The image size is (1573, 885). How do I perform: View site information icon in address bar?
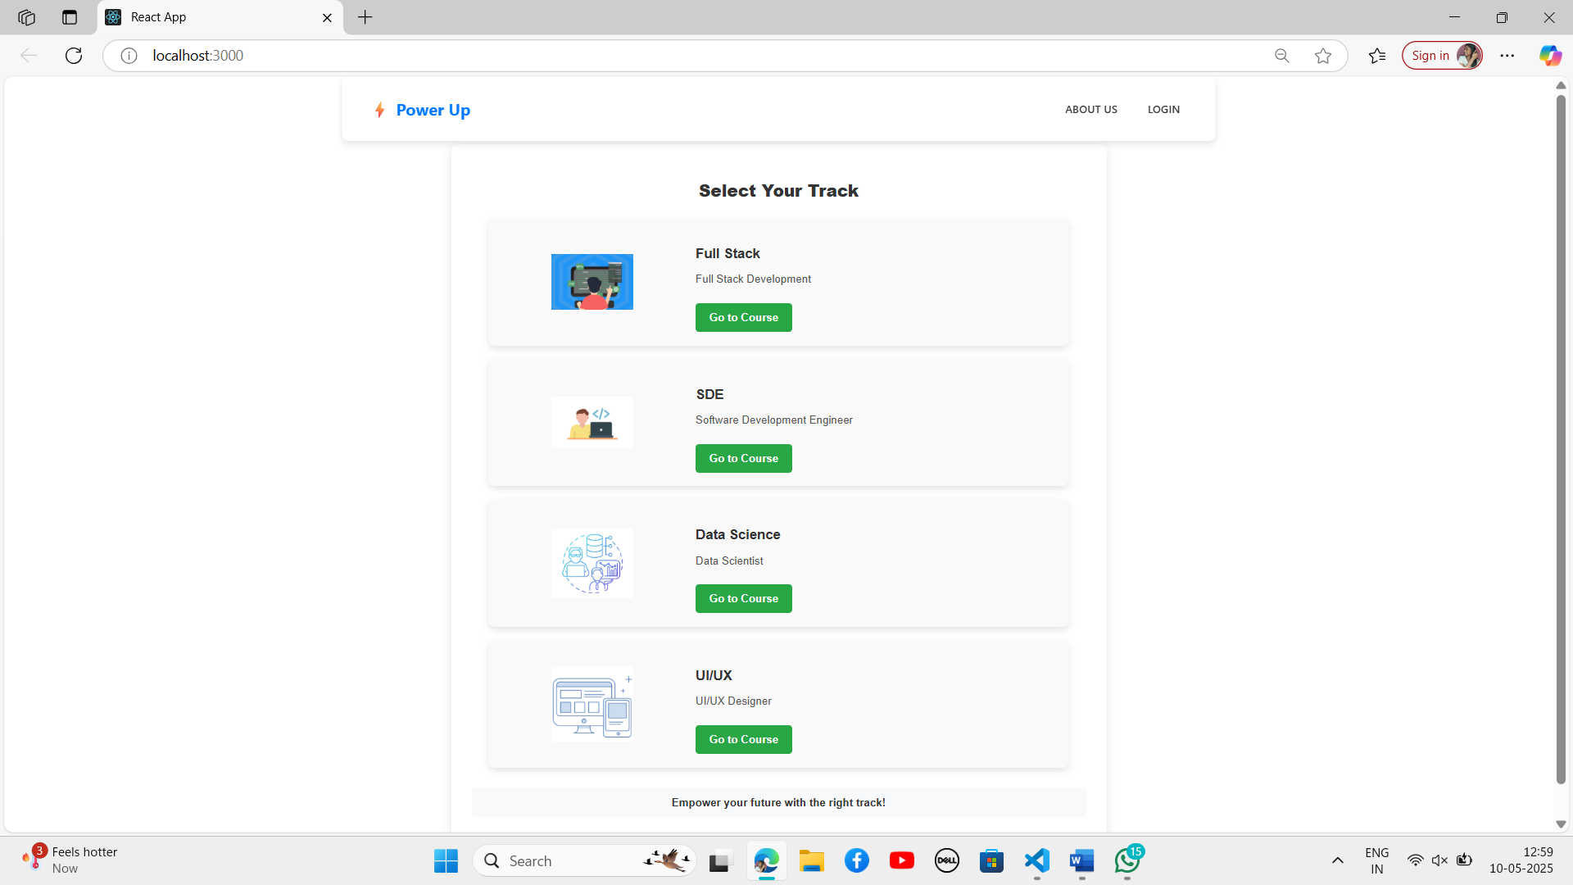coord(129,56)
